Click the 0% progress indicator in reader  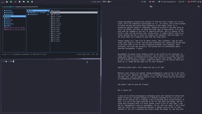click(199, 6)
